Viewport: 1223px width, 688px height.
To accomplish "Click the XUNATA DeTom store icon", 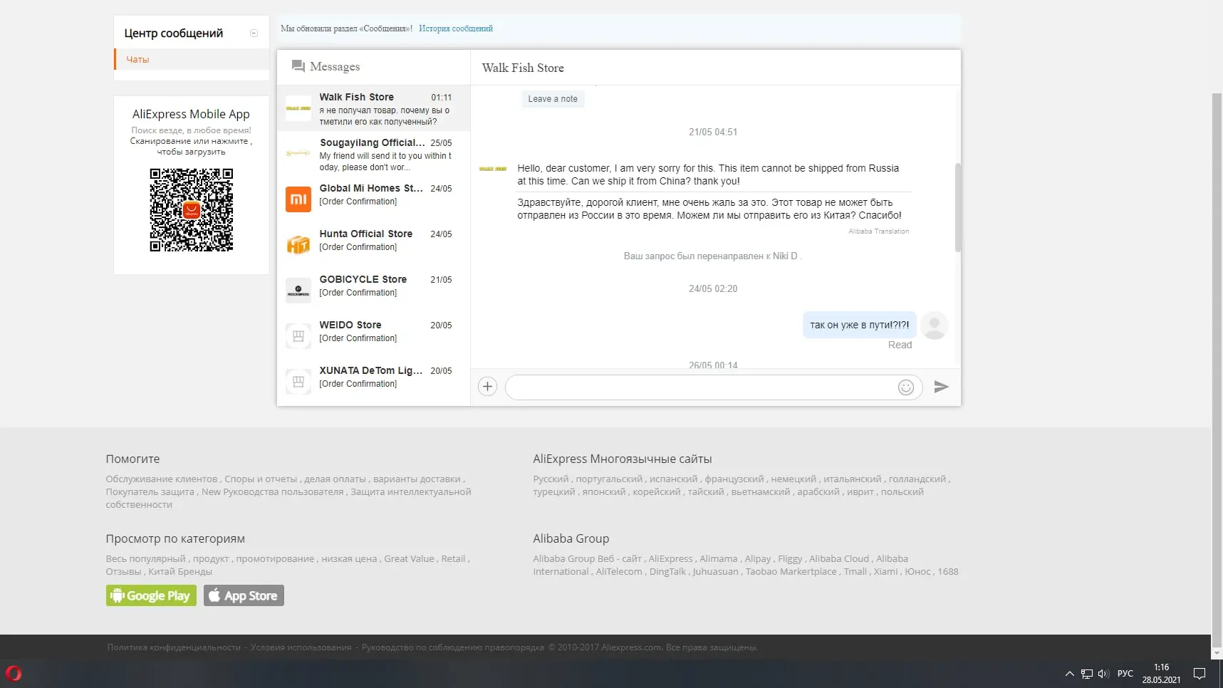I will click(x=298, y=382).
